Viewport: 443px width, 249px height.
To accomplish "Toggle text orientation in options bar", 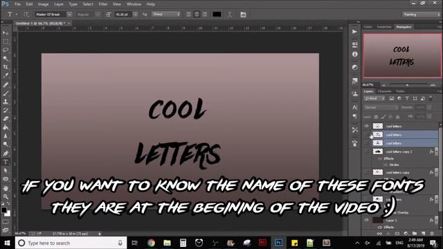I will coord(26,15).
